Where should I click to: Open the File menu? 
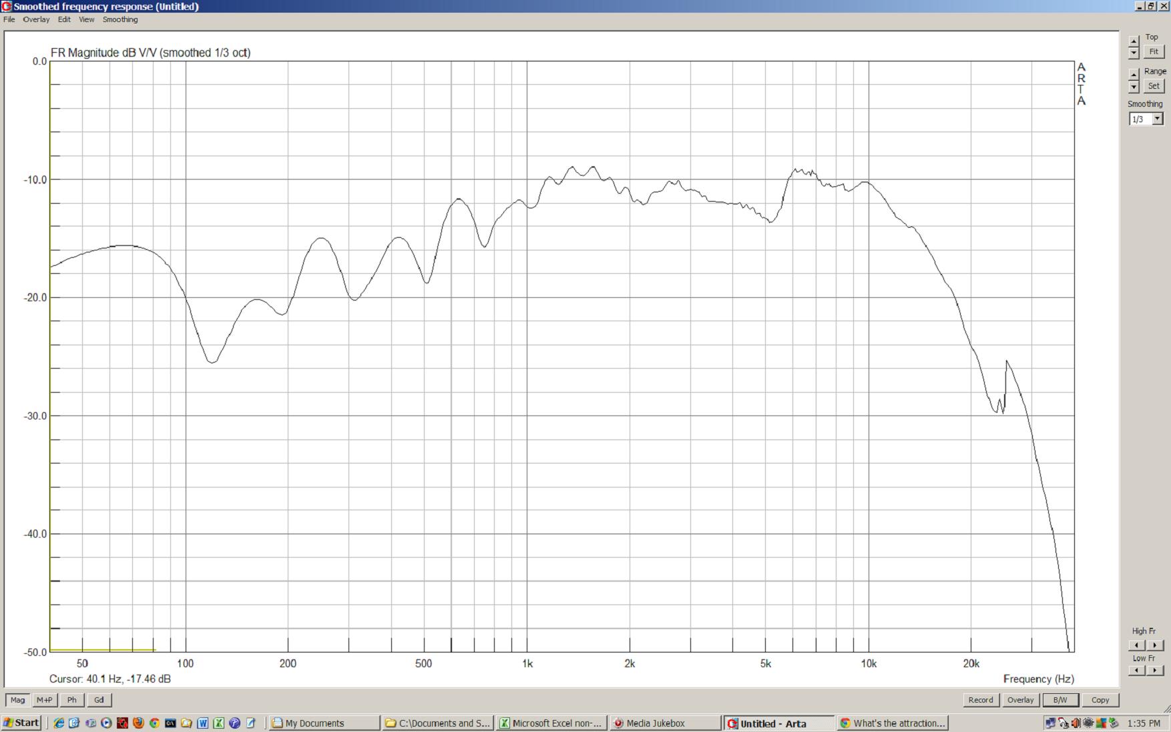(x=9, y=19)
